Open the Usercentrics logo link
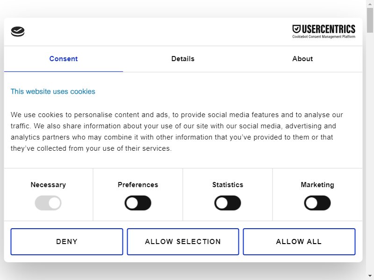Viewport: 374px width, 280px height. (x=324, y=31)
